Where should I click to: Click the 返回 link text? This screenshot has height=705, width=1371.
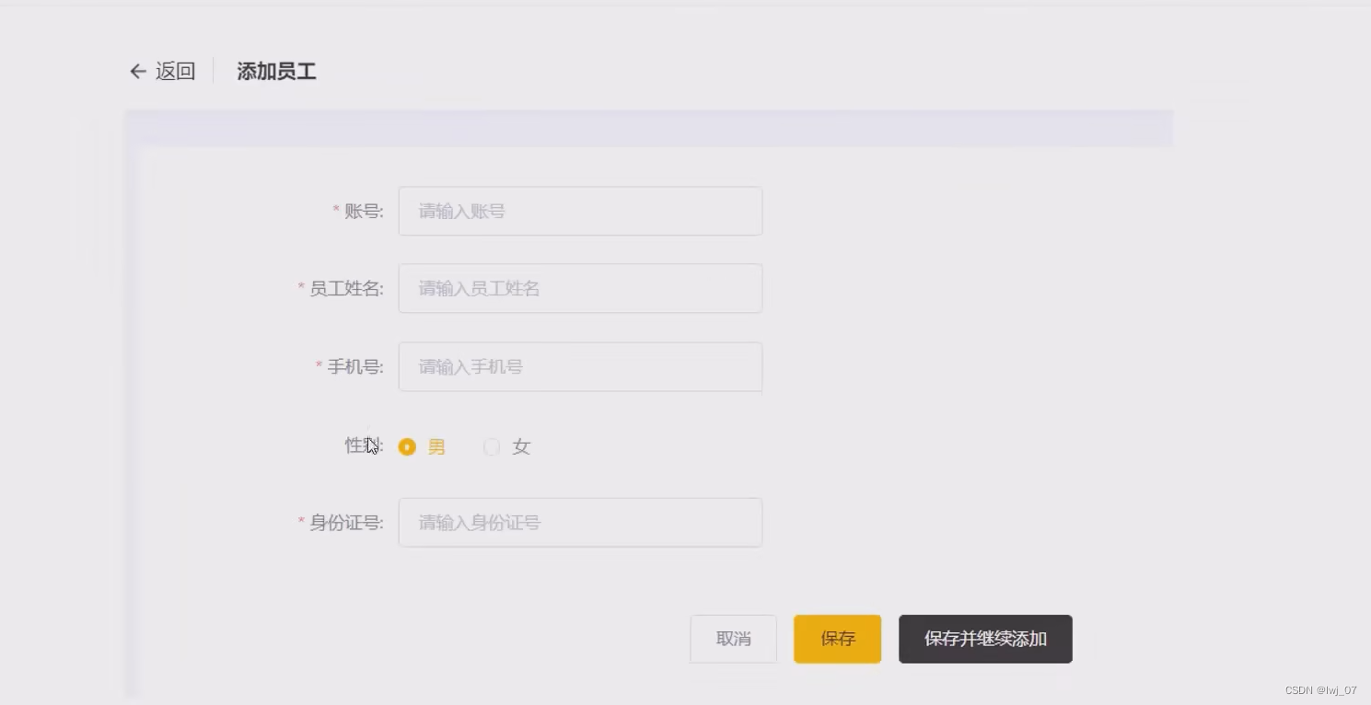point(175,72)
